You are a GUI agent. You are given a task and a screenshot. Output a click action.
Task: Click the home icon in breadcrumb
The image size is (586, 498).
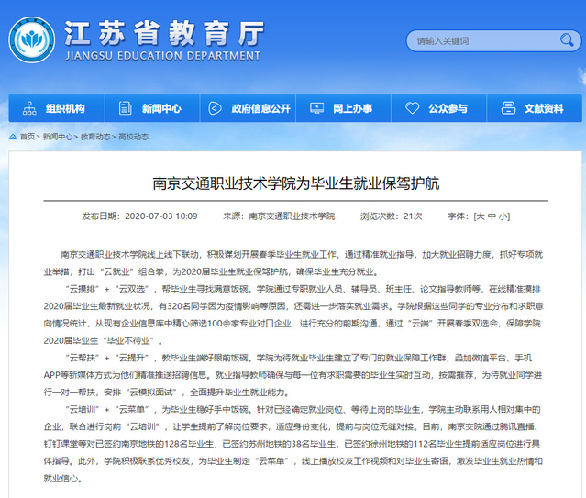[12, 137]
